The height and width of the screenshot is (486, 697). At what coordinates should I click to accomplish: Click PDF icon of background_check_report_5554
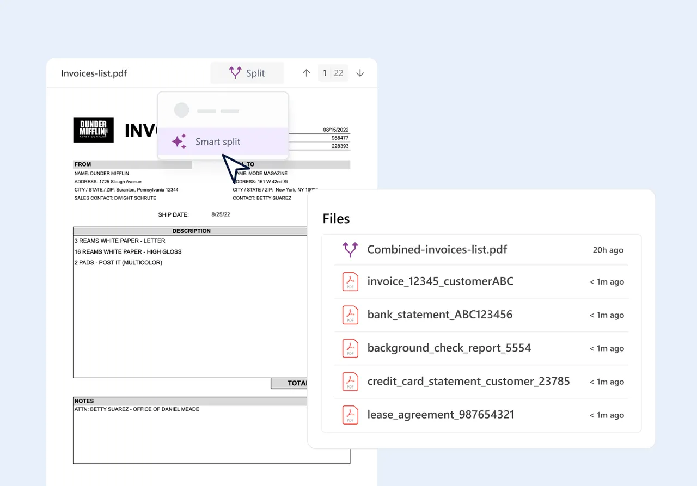tap(350, 348)
